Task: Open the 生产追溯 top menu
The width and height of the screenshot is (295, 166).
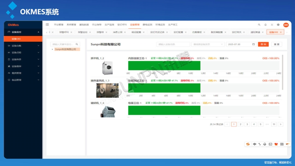Action: point(109,25)
